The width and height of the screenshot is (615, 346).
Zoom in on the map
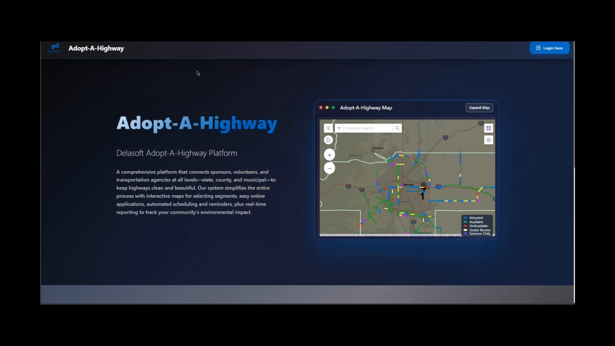pyautogui.click(x=329, y=155)
